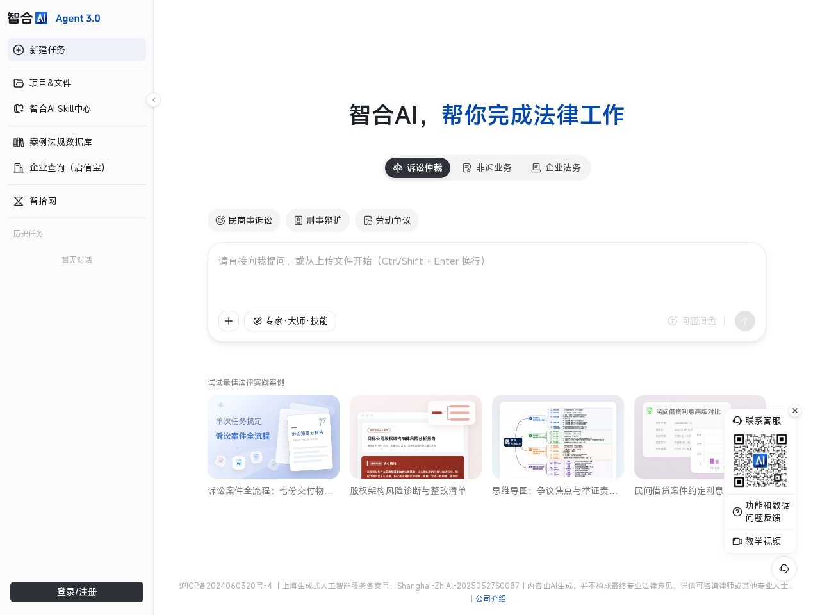
Task: Click 联系客服 headset icon
Action: point(737,421)
